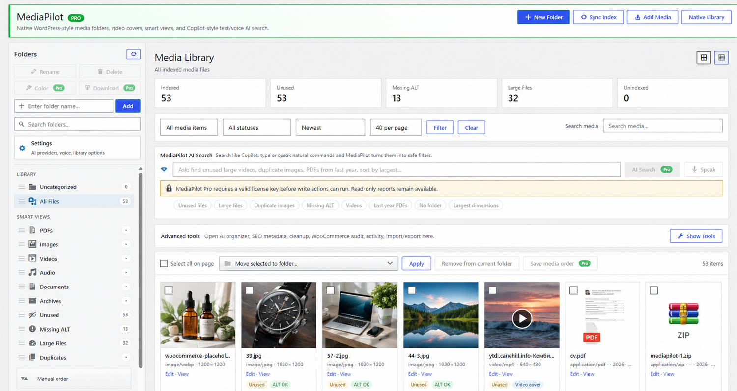
Task: Click the ZIP archive icon for mediapilot-1.zip
Action: click(x=683, y=314)
